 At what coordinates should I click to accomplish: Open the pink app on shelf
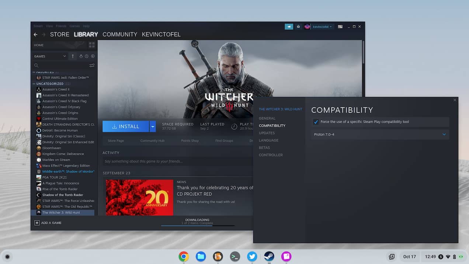tap(286, 256)
